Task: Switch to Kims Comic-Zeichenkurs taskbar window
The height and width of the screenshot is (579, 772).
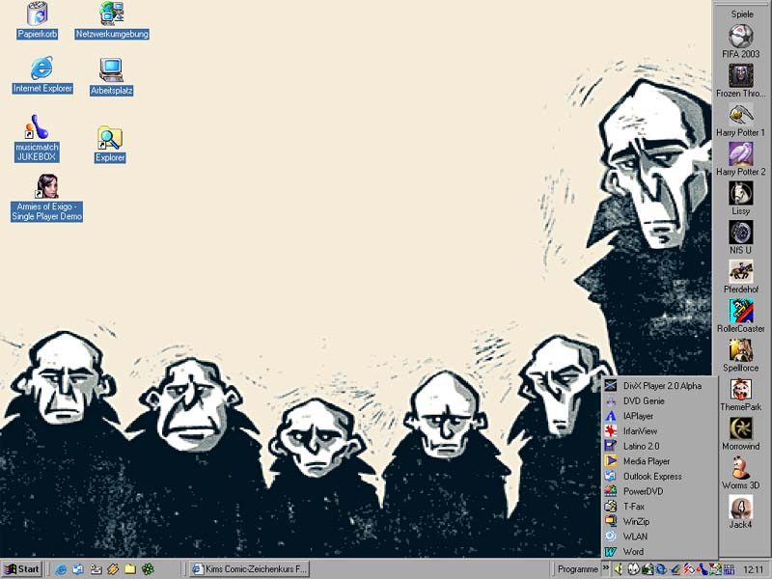Action: pyautogui.click(x=249, y=569)
